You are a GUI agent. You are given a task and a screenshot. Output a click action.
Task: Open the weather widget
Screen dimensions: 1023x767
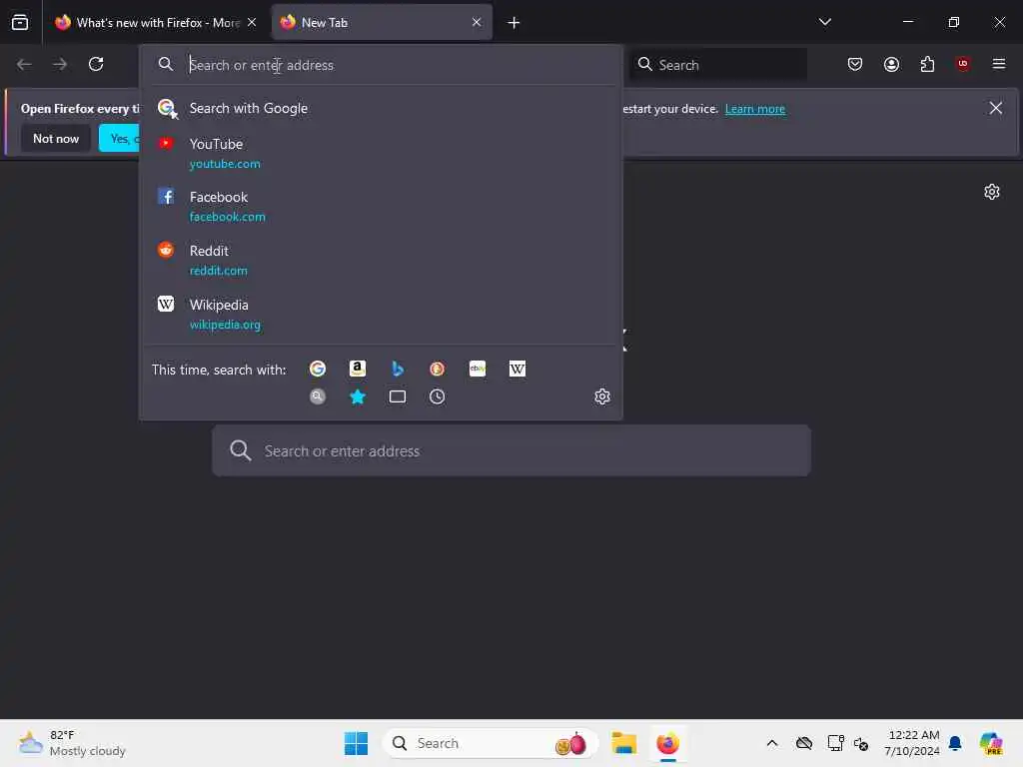(x=72, y=743)
